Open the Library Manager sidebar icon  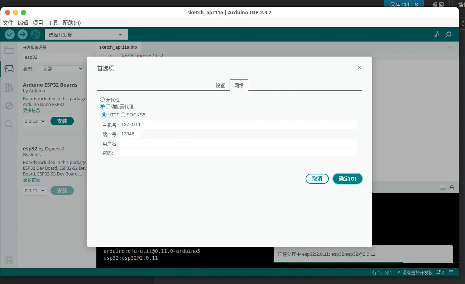[9, 87]
